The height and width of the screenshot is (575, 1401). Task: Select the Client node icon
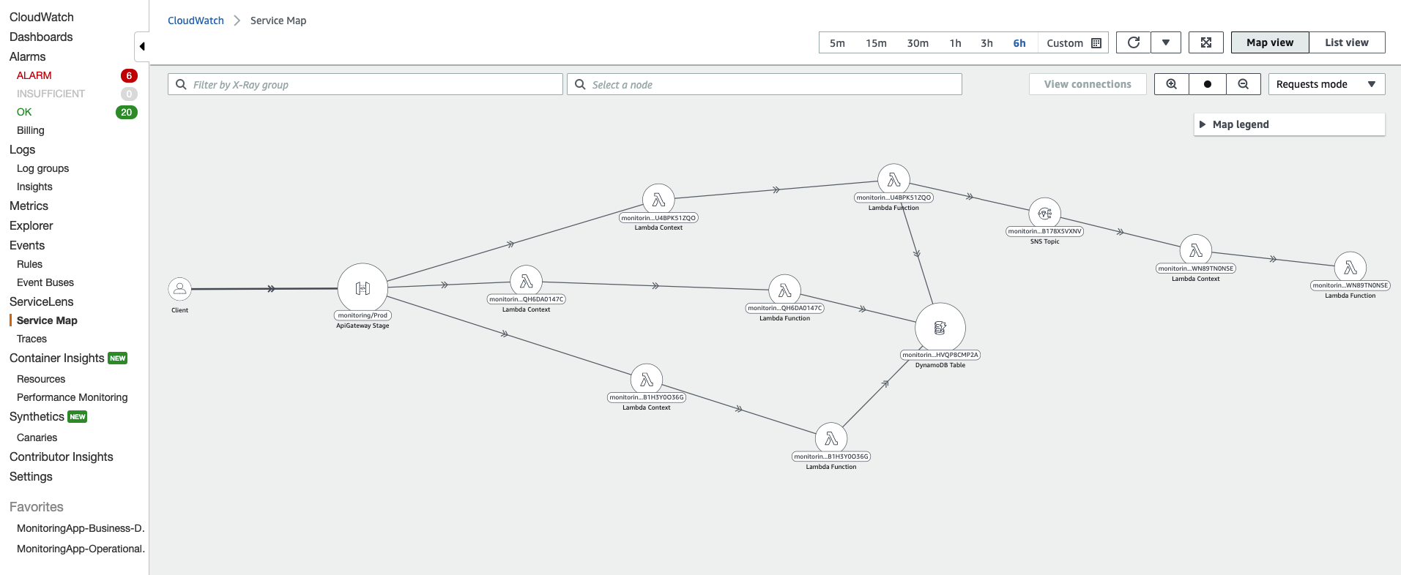(x=179, y=289)
